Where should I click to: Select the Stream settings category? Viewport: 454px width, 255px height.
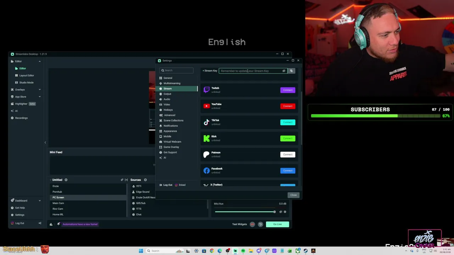point(178,89)
